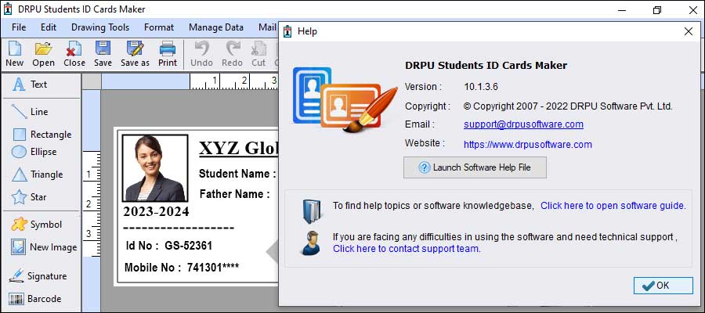Screen dimensions: 705x313
Task: Undo the last action in toolbar
Action: tap(201, 54)
